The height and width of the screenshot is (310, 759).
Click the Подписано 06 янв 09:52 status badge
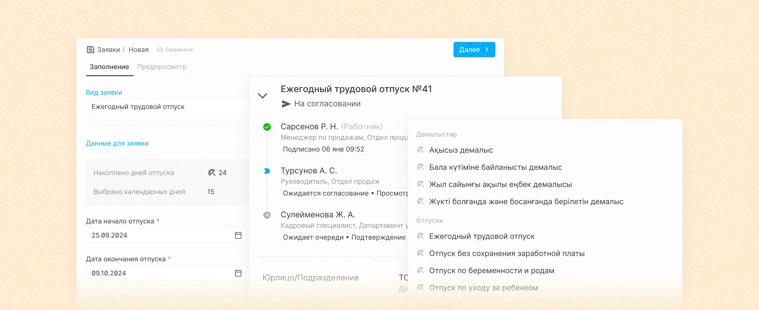tap(323, 149)
